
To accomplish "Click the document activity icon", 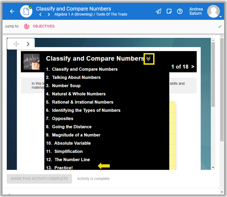I will (26, 11).
